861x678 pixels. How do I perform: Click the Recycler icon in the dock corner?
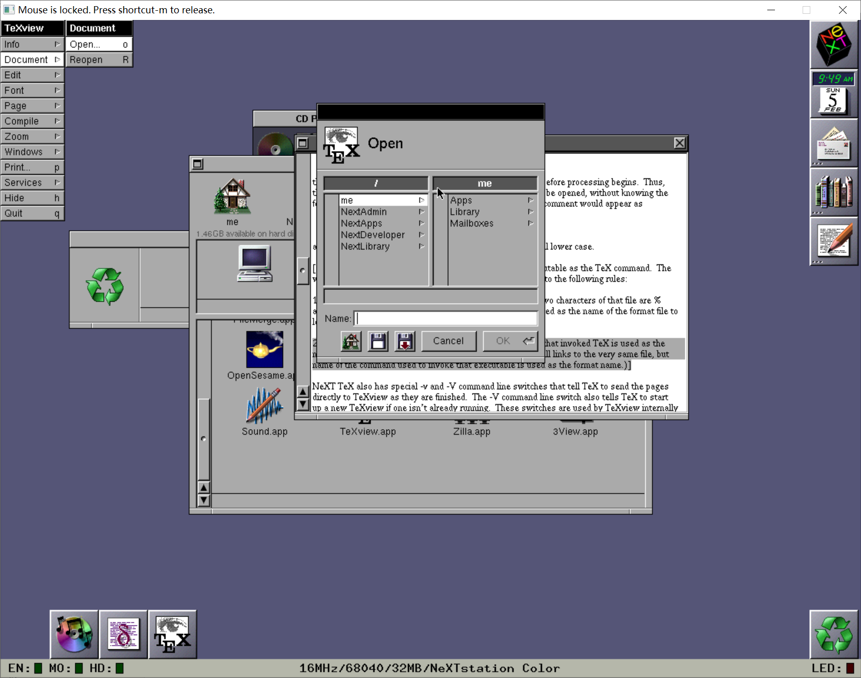pyautogui.click(x=834, y=634)
